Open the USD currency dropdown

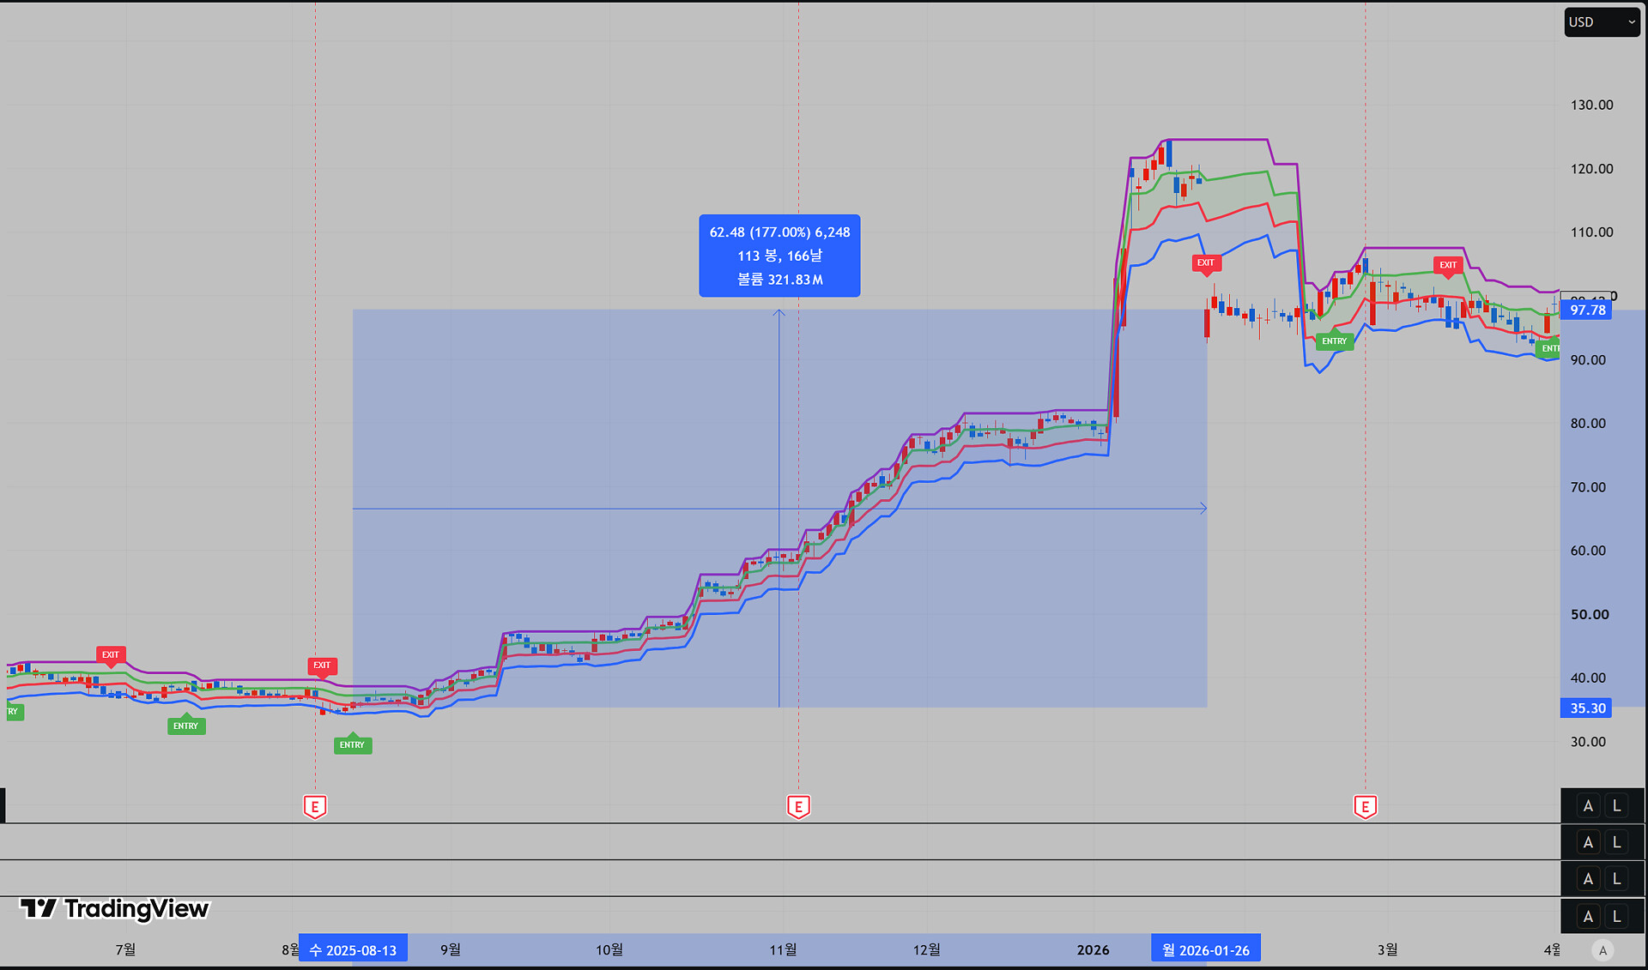(1602, 22)
